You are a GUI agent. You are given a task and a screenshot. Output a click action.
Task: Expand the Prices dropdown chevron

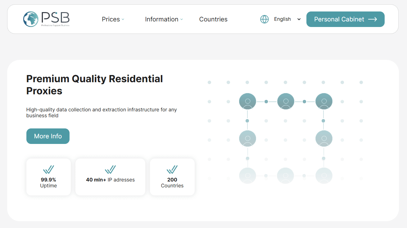click(123, 19)
